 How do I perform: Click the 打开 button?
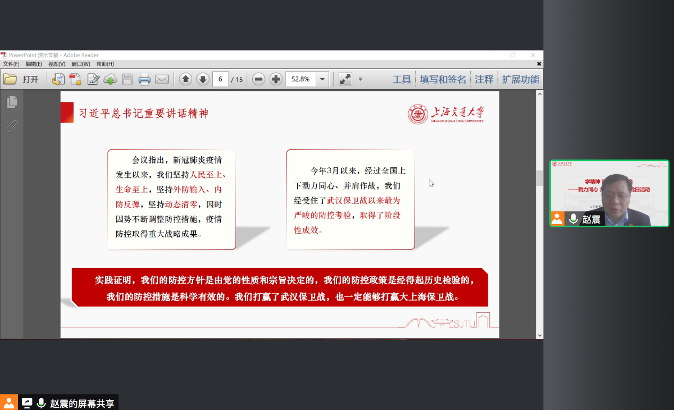click(x=30, y=80)
